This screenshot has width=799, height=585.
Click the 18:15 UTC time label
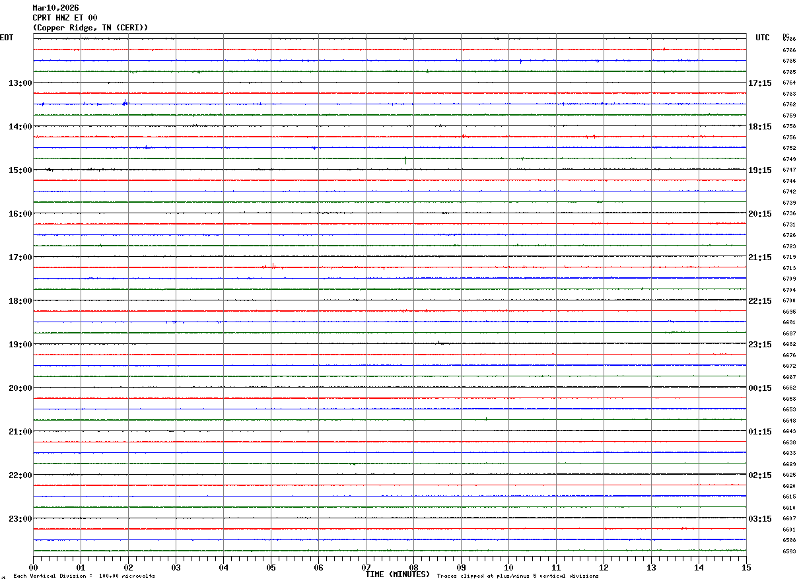coord(760,127)
